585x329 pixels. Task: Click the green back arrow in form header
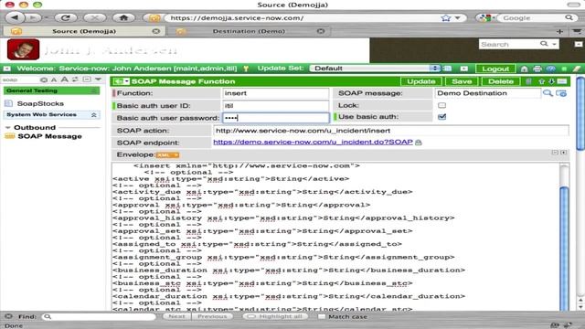tap(118, 81)
